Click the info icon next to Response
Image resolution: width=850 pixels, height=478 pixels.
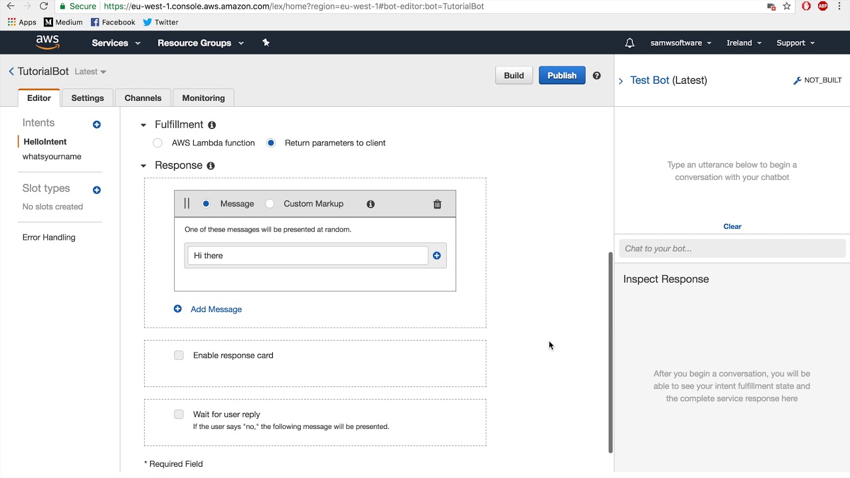coord(211,166)
